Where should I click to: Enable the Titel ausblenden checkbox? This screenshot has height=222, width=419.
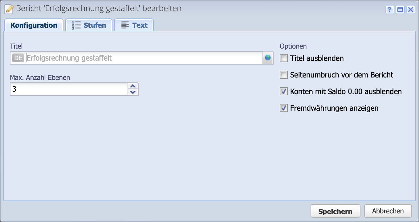tap(283, 58)
